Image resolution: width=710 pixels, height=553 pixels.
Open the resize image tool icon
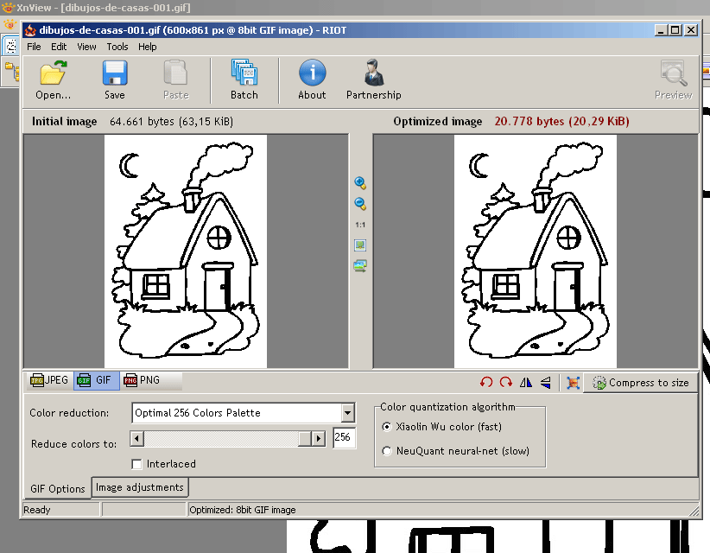[x=573, y=383]
